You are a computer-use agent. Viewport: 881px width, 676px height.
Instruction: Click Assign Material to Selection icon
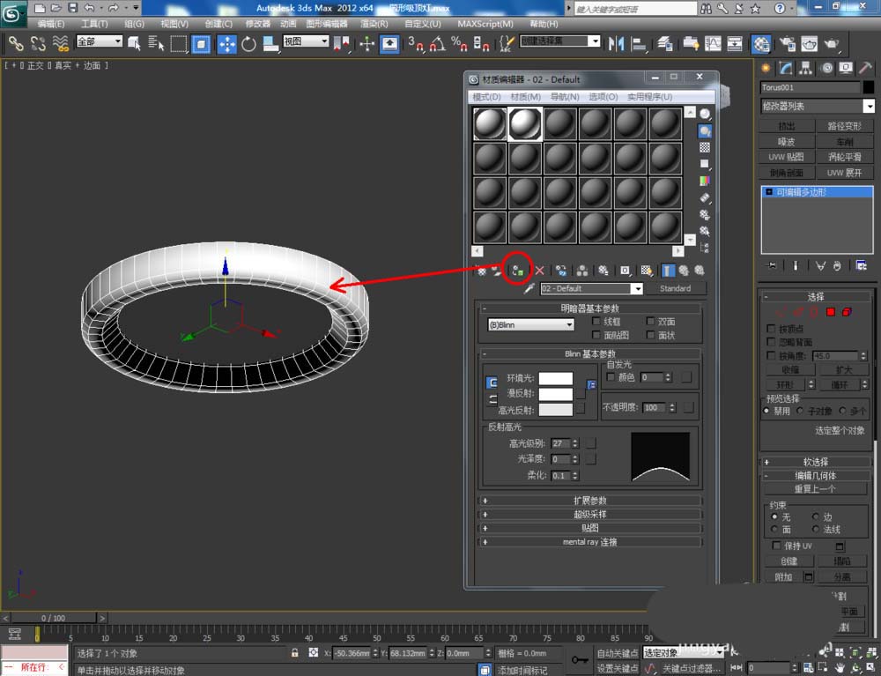coord(517,271)
